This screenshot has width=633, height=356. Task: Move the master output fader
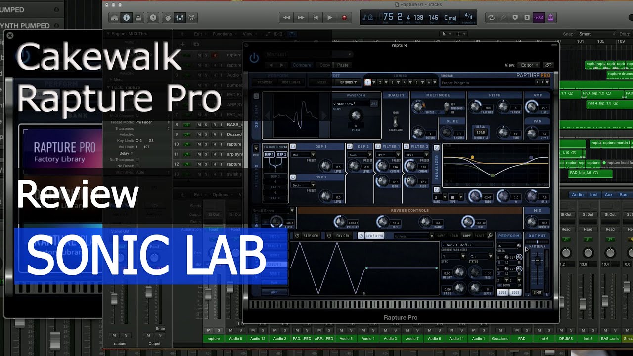(537, 261)
